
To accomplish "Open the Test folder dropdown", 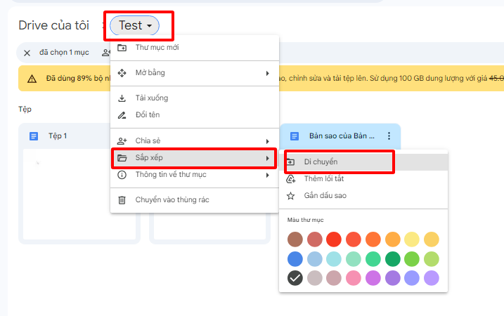I will 134,26.
